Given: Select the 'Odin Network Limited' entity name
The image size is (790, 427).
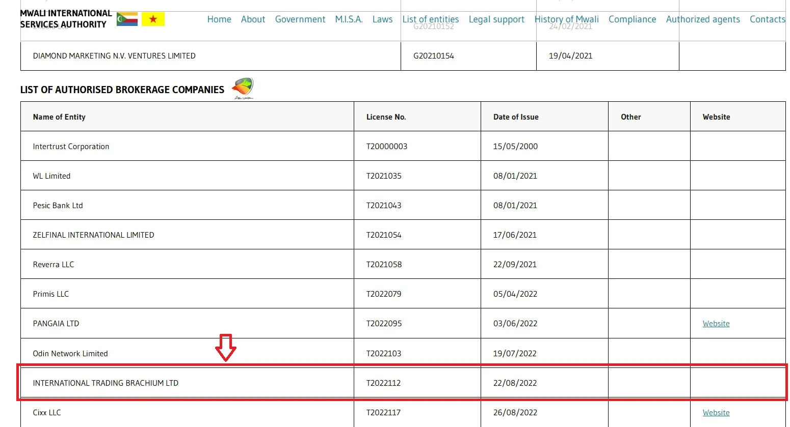Looking at the screenshot, I should (70, 354).
